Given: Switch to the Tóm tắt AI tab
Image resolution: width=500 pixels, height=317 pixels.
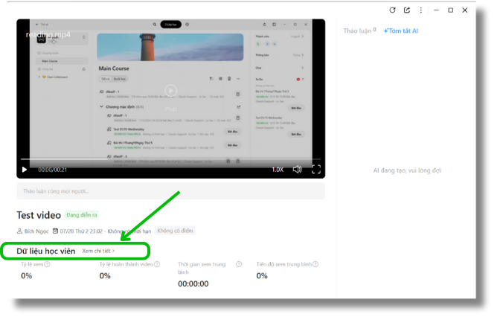Looking at the screenshot, I should [401, 31].
